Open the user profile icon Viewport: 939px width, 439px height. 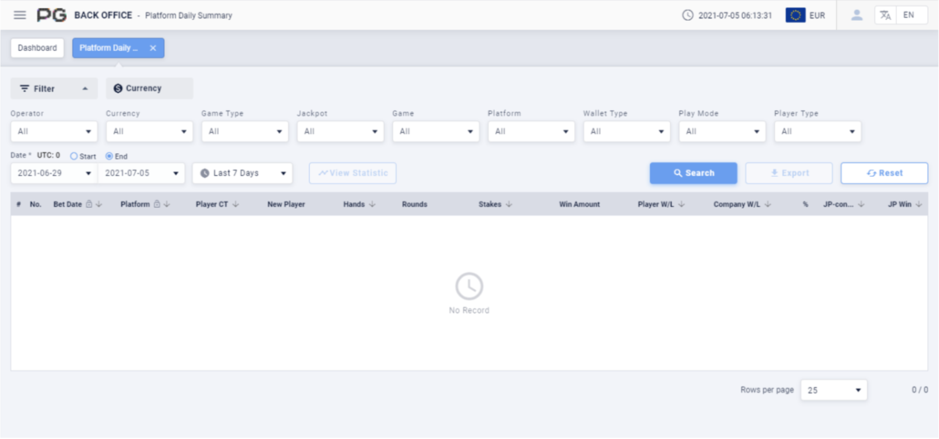[x=857, y=15]
